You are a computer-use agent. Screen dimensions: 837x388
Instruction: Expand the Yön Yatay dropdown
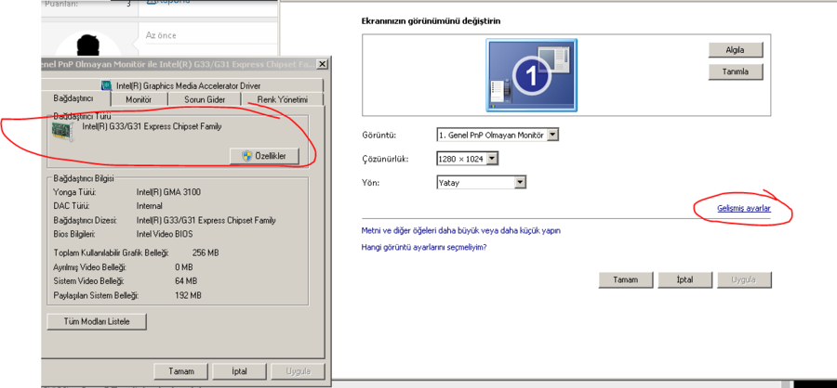click(521, 183)
